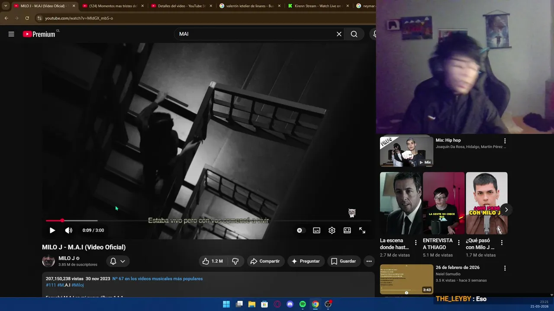
Task: Open Windows Start menu
Action: (x=226, y=304)
